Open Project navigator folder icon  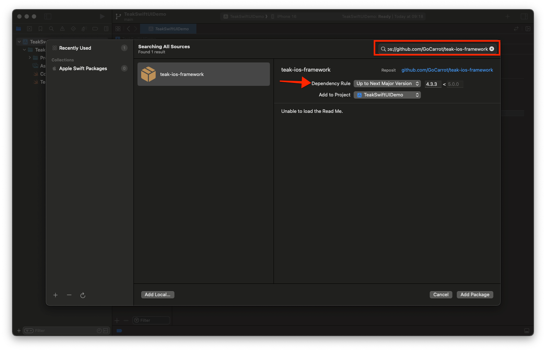pyautogui.click(x=19, y=29)
